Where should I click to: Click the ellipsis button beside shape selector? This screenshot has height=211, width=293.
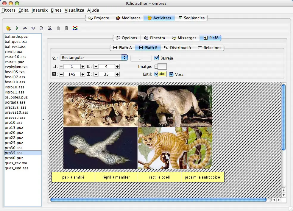coord(141,58)
